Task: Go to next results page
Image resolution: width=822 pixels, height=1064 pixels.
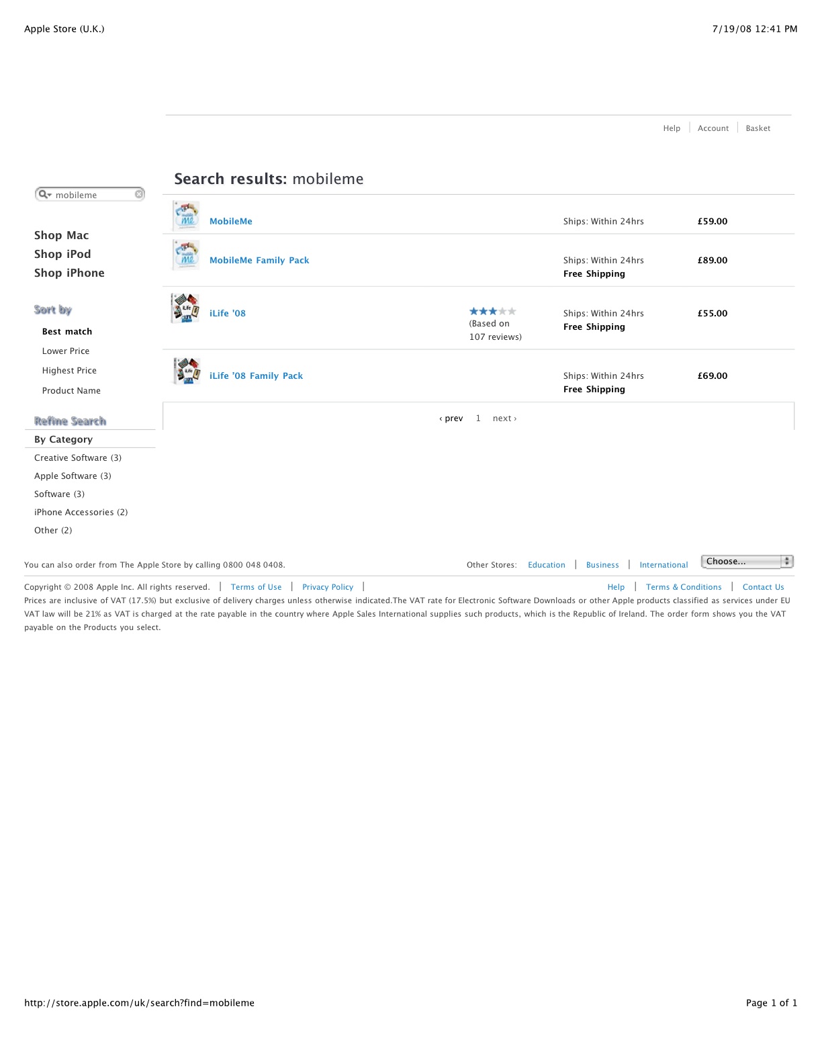Action: click(x=505, y=418)
